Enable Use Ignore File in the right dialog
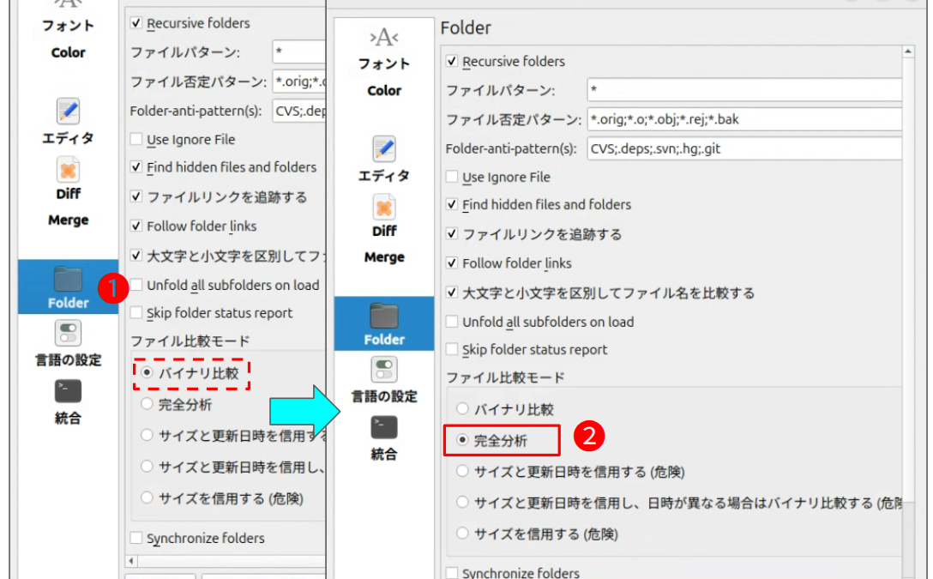 pyautogui.click(x=452, y=178)
